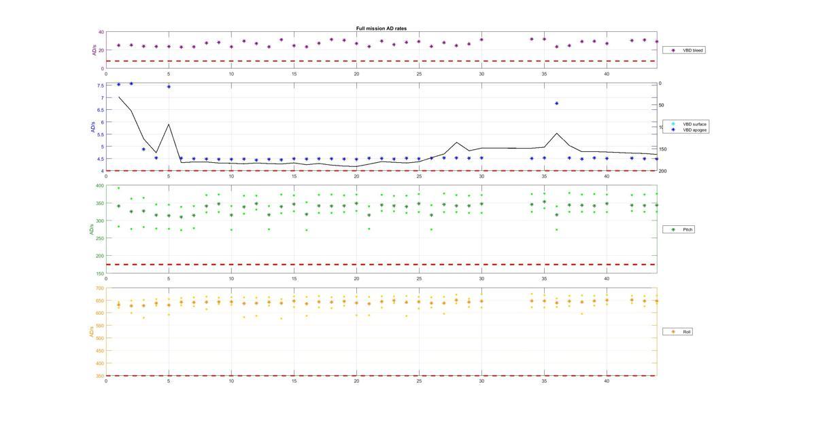Click the green star marker in Pitch legend

point(673,230)
